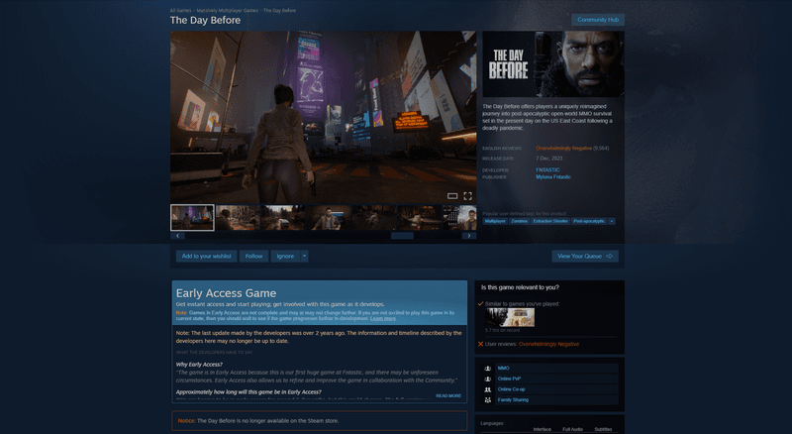The width and height of the screenshot is (792, 434).
Task: Click the plus button after tags
Action: [612, 221]
